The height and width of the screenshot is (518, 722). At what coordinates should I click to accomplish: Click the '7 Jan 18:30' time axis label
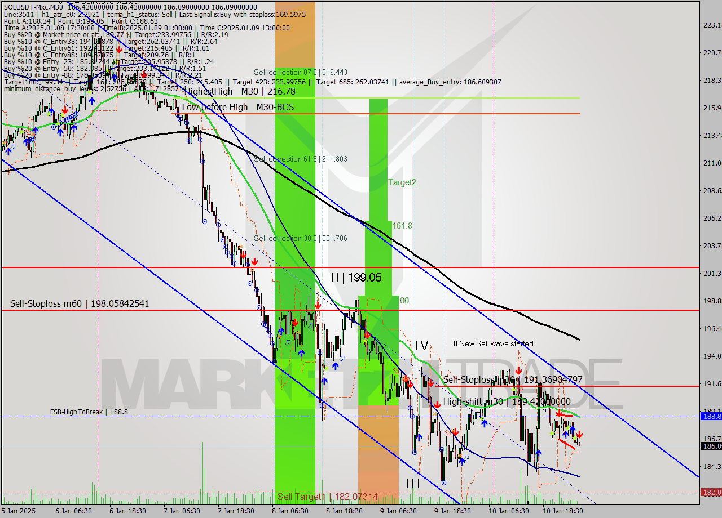(235, 511)
